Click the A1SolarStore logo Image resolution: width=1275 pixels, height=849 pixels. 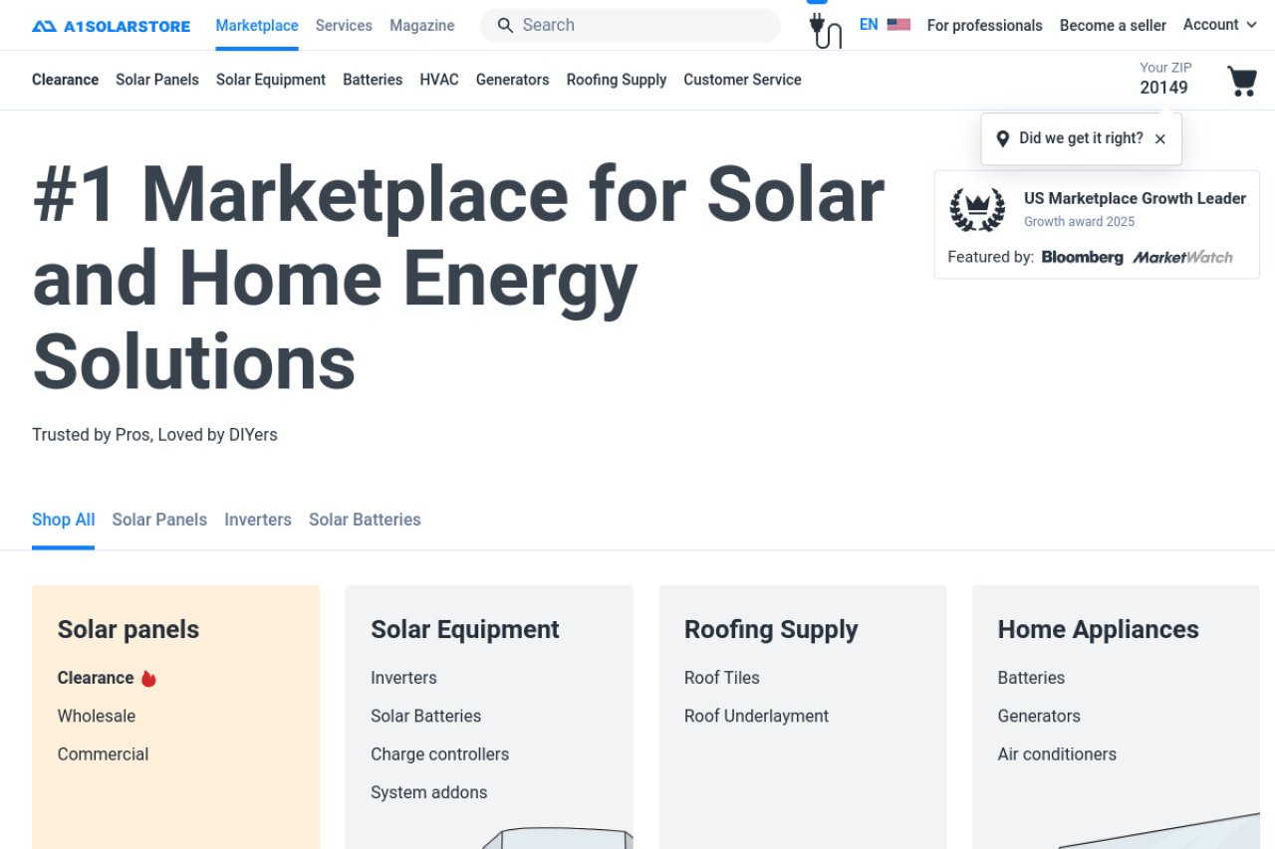[x=111, y=26]
